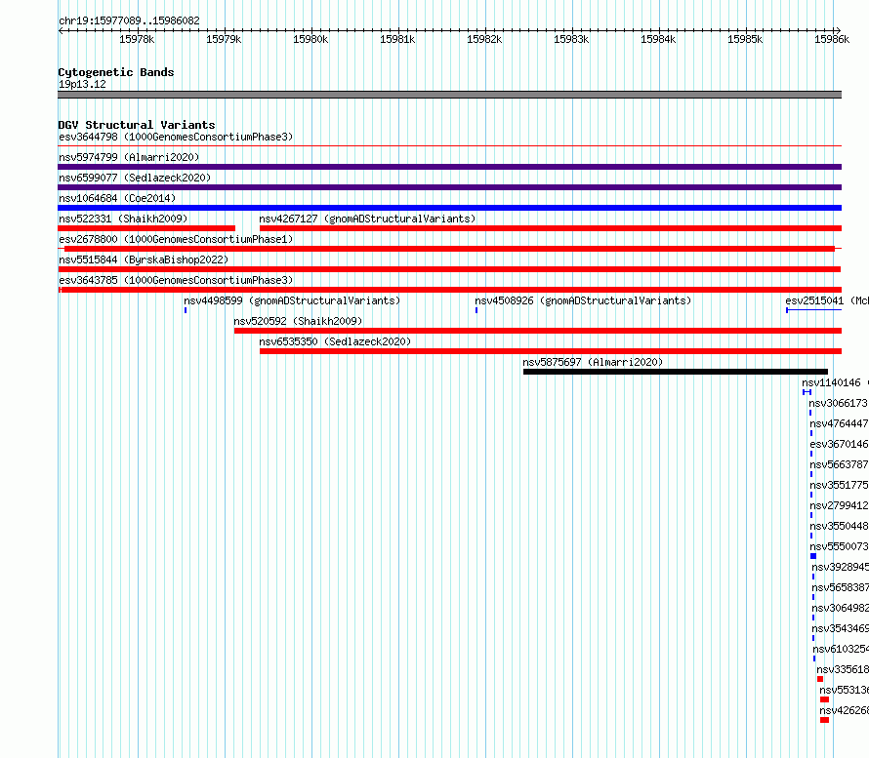869x758 pixels.
Task: Click the Cytogenetic Bands track title
Action: pos(116,72)
